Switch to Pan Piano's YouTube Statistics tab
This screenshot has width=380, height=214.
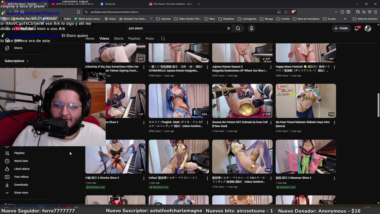[x=171, y=4]
